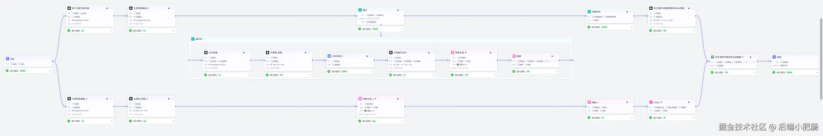
Task: Expand run result under 循环 node
Action: (402, 29)
